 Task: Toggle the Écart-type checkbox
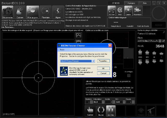[x=129, y=76]
